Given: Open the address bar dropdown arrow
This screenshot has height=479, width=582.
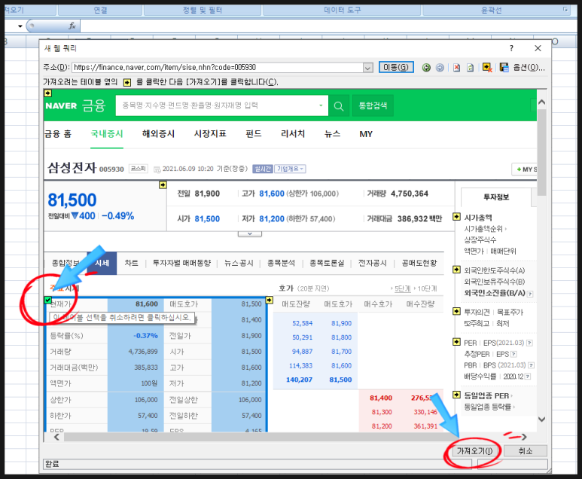Looking at the screenshot, I should (367, 68).
